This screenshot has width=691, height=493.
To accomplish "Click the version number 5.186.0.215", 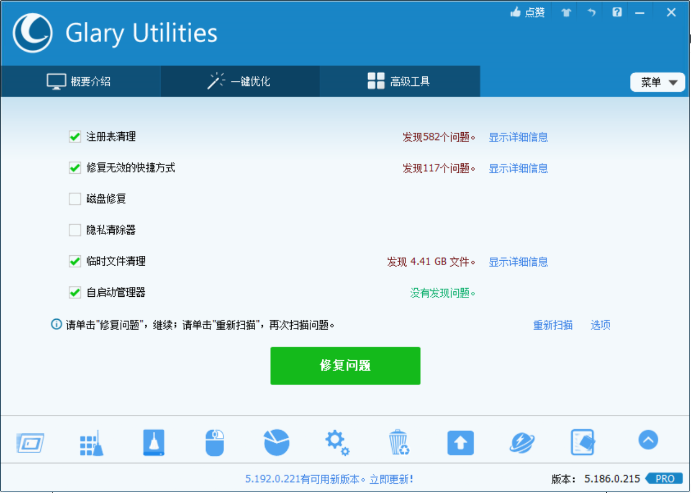I will 612,479.
